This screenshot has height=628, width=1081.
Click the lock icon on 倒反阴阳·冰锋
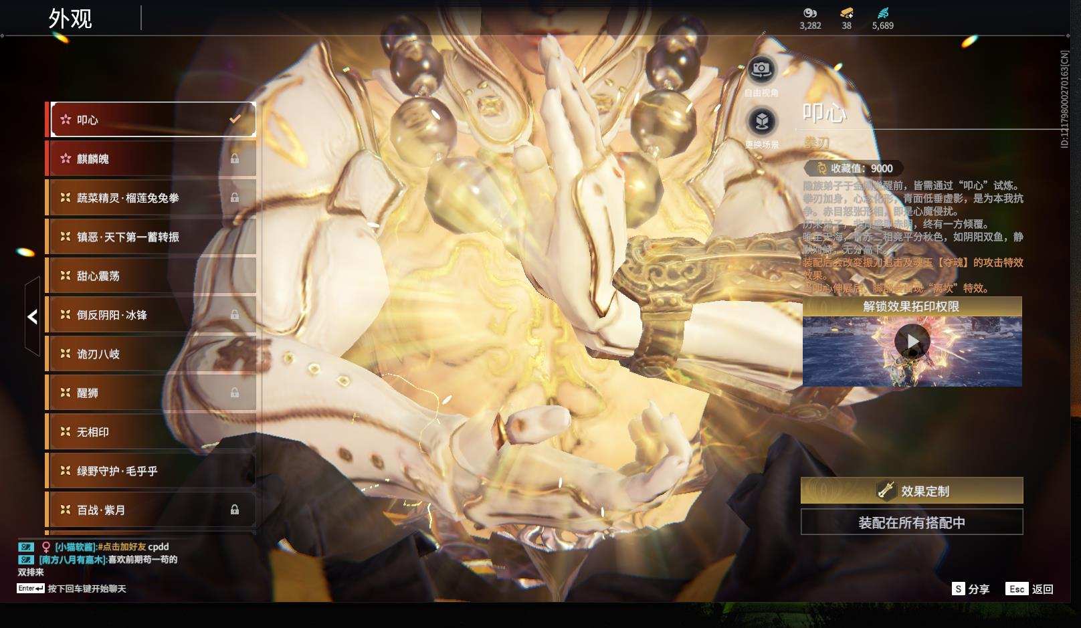coord(235,314)
